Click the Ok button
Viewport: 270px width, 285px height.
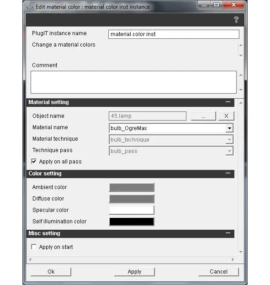pos(51,272)
